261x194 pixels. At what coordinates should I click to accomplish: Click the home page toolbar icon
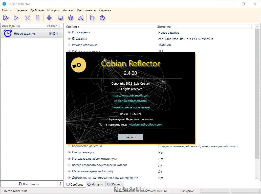click(x=92, y=18)
